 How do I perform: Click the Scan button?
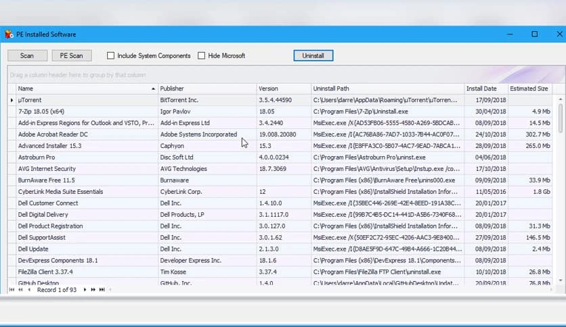28,55
